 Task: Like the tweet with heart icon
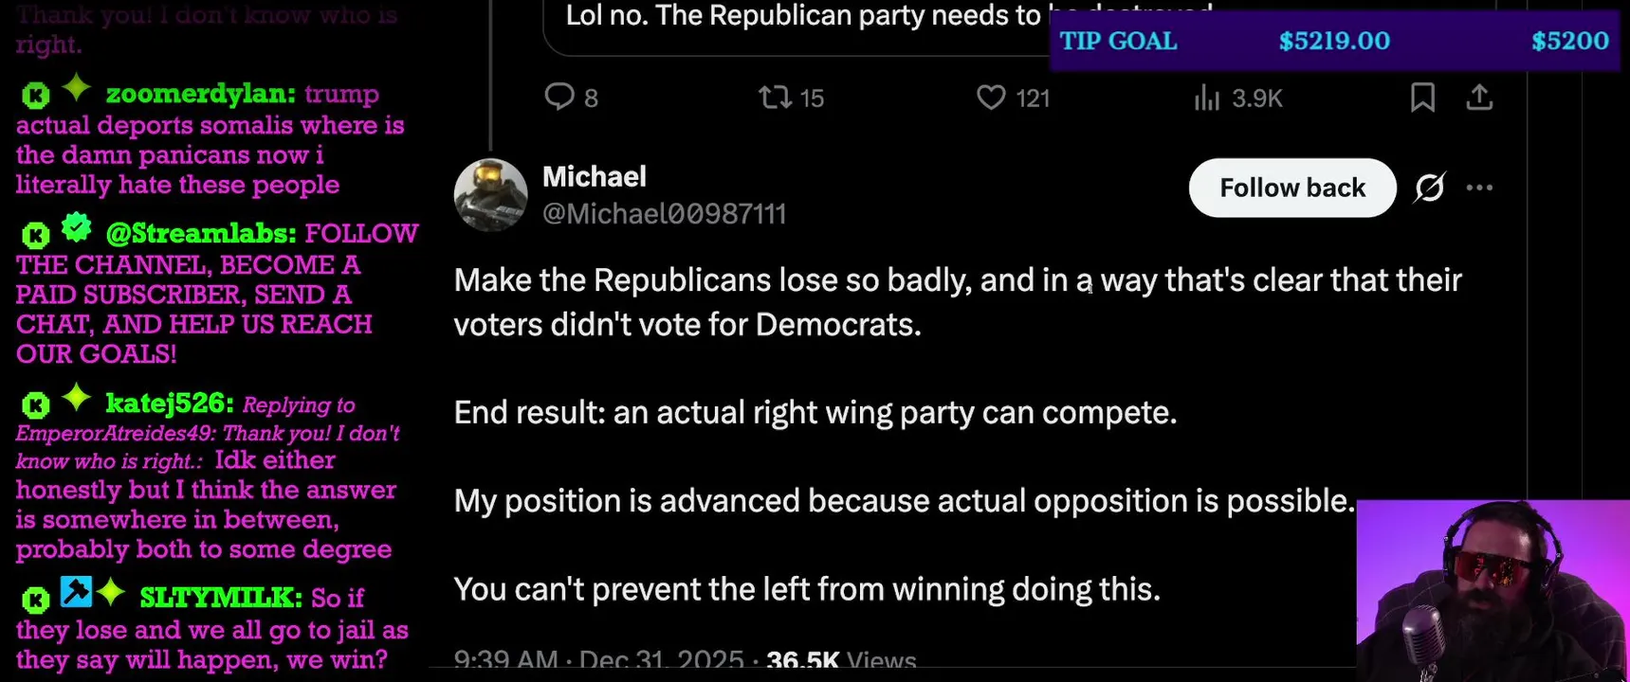pyautogui.click(x=991, y=97)
